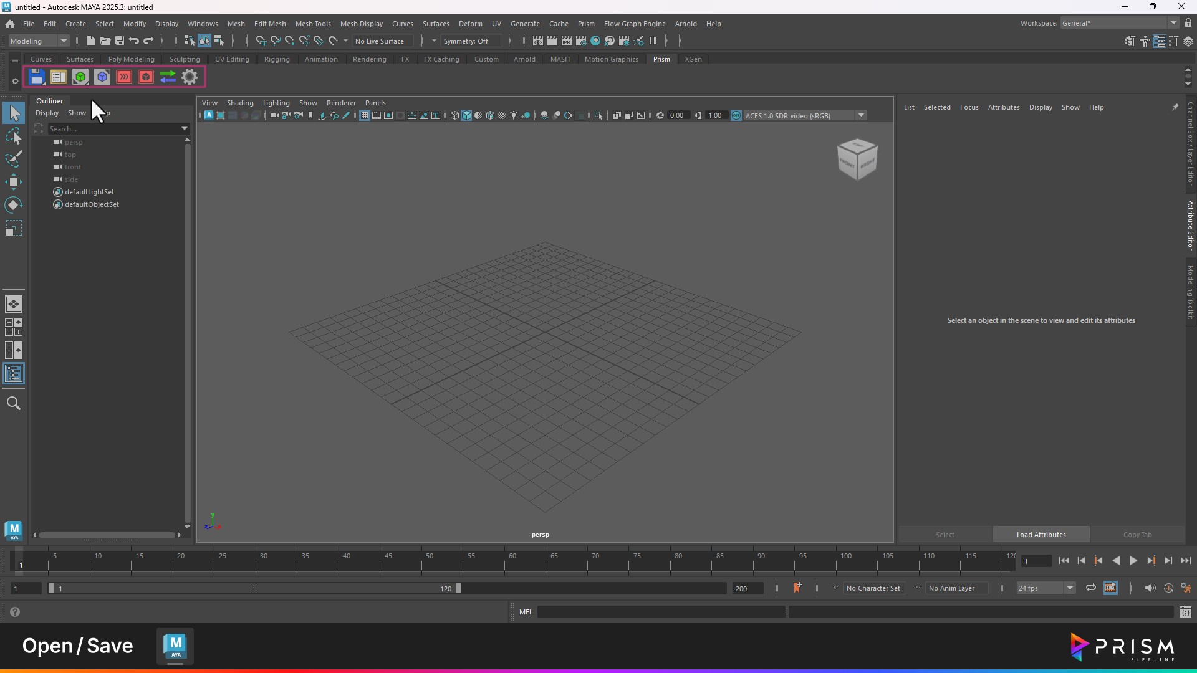Click the Open Scene folder icon
The image size is (1197, 673).
pyautogui.click(x=105, y=41)
